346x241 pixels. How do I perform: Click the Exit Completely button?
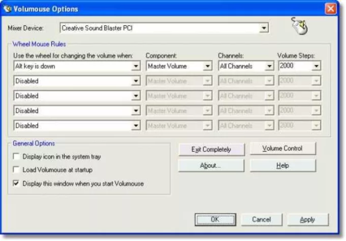[x=212, y=149]
